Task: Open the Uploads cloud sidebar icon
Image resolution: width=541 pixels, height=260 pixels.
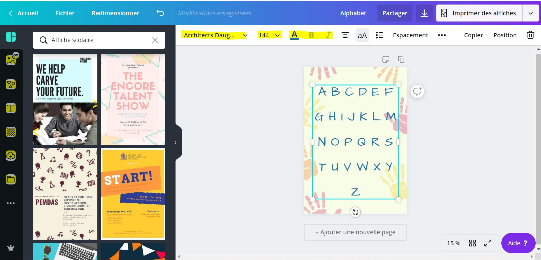Action: 11,156
